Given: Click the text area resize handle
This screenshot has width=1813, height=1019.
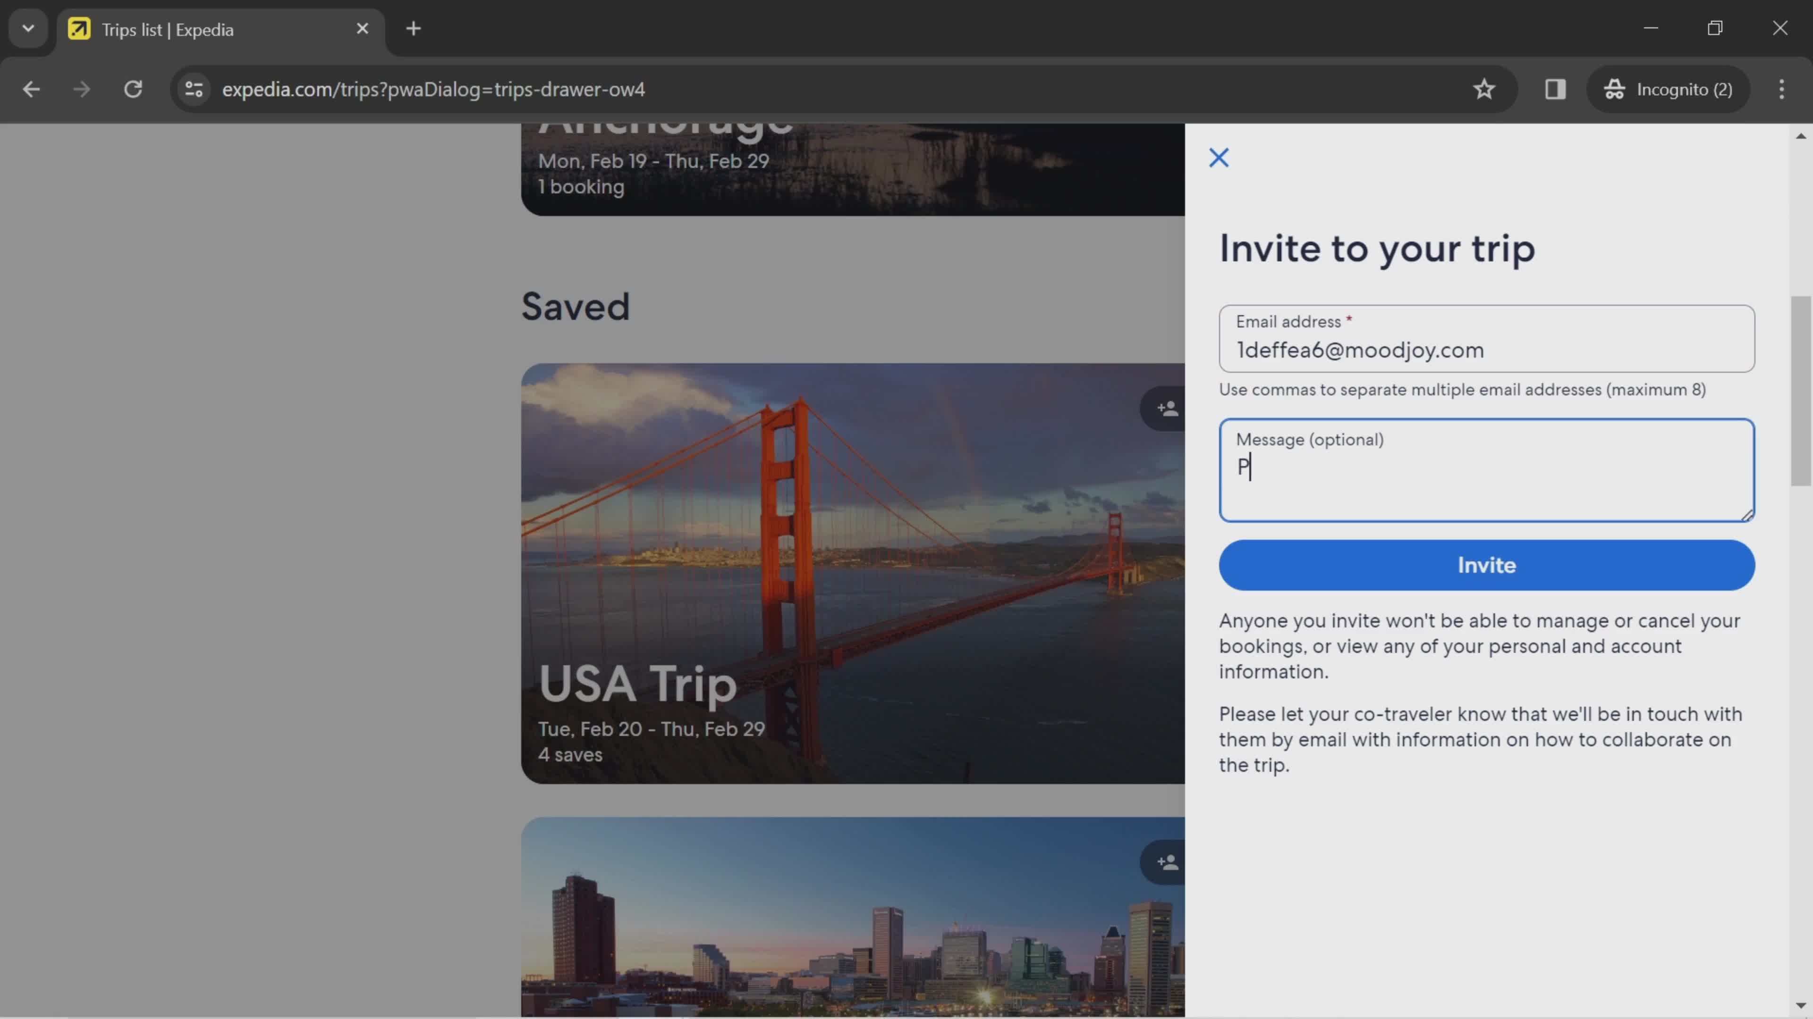Looking at the screenshot, I should tap(1747, 515).
